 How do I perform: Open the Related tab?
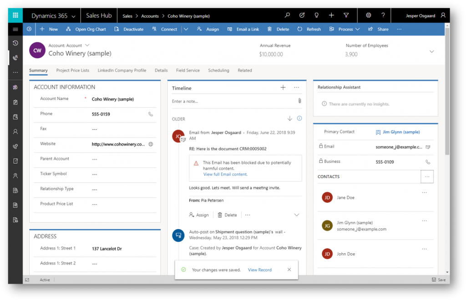click(244, 70)
